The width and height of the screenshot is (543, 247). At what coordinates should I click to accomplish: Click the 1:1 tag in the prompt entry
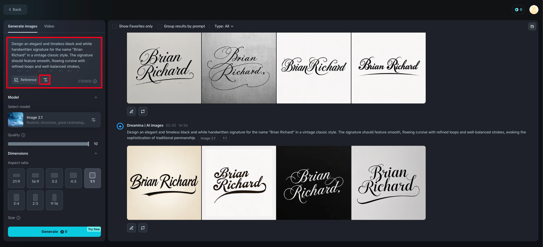point(225,138)
